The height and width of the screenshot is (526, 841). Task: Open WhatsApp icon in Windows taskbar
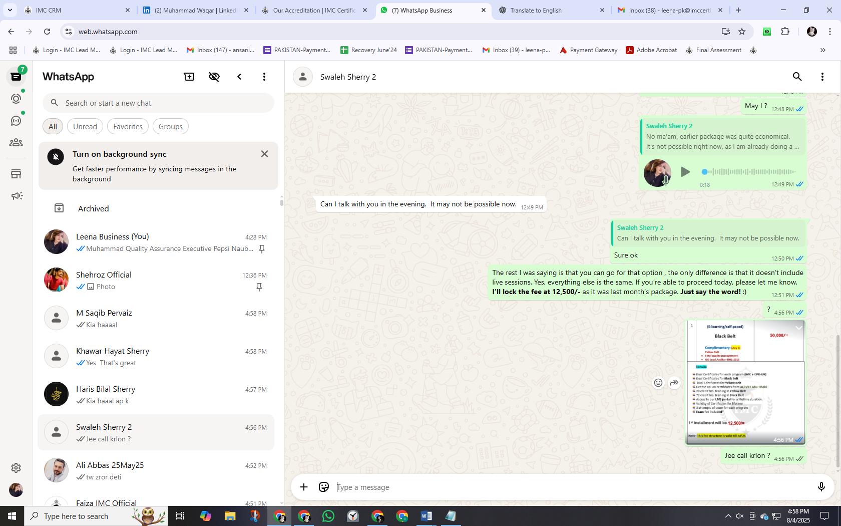pyautogui.click(x=328, y=516)
